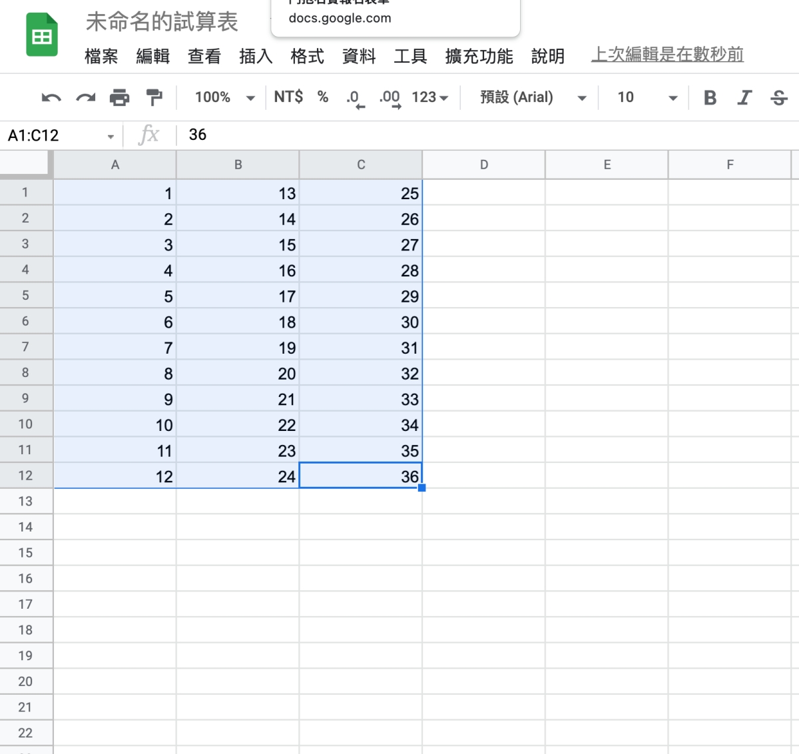
Task: Select column C header
Action: [361, 165]
